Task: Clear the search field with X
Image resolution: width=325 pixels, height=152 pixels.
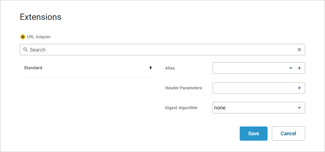Action: coord(299,50)
